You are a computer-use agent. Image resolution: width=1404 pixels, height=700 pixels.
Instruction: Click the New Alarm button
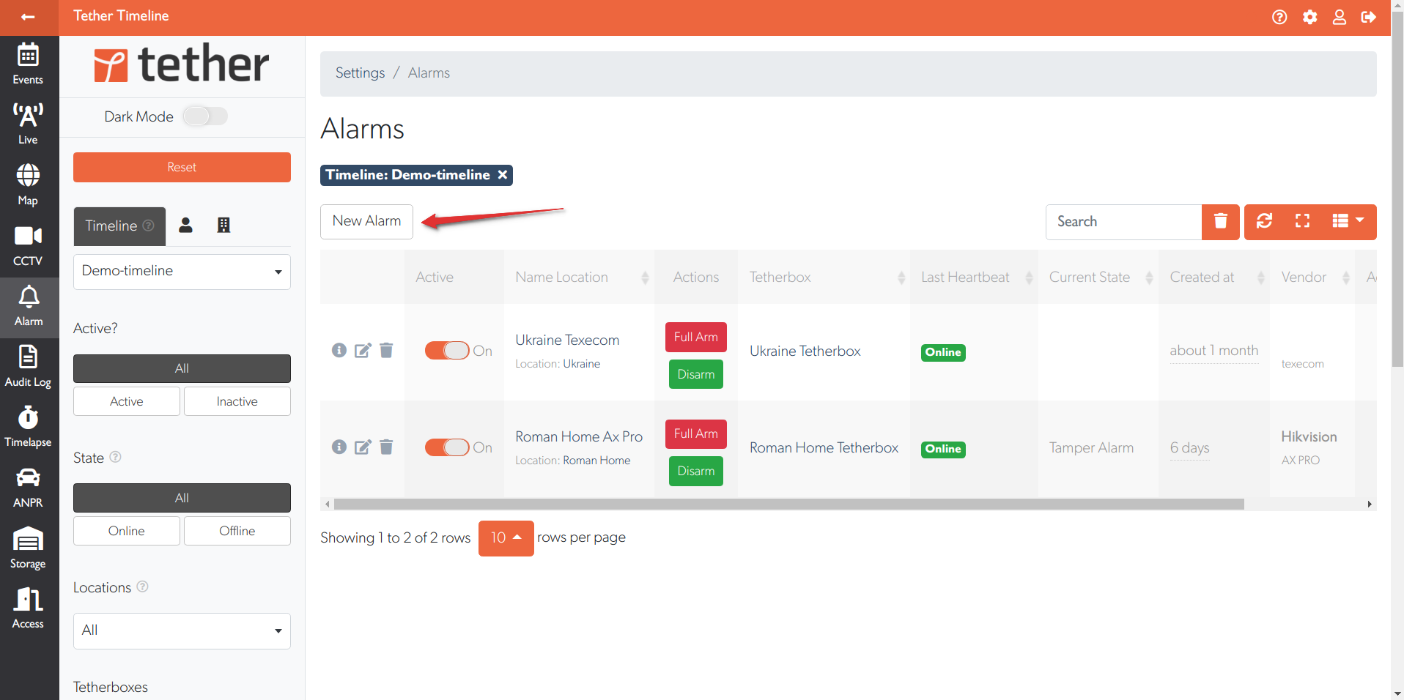366,221
